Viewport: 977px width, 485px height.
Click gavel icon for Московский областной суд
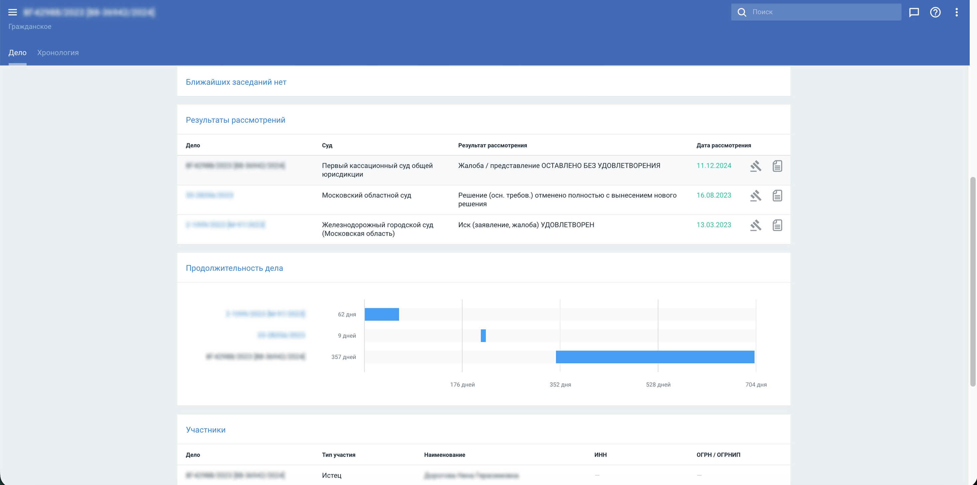pyautogui.click(x=756, y=196)
